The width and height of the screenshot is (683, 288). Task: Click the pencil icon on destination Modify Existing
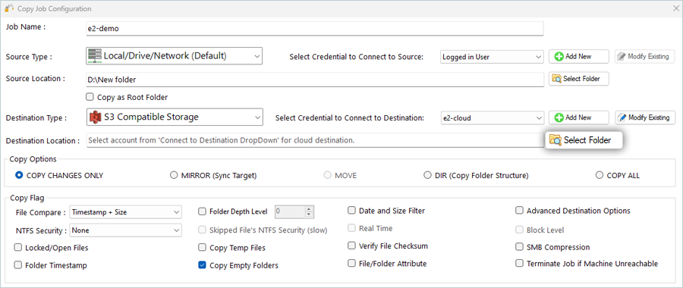[x=622, y=117]
